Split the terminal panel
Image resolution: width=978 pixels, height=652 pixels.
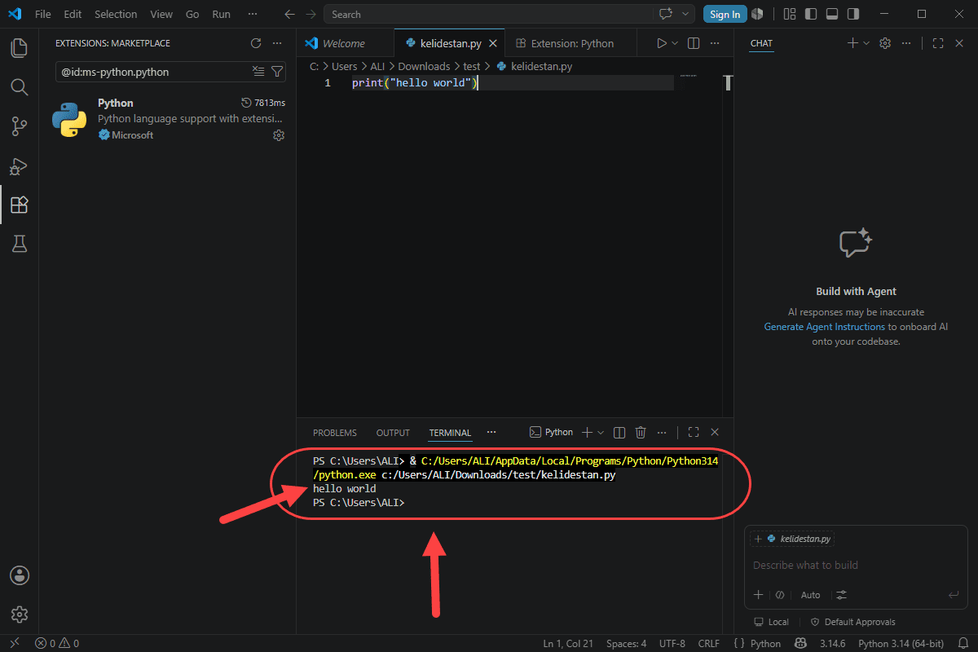click(619, 432)
